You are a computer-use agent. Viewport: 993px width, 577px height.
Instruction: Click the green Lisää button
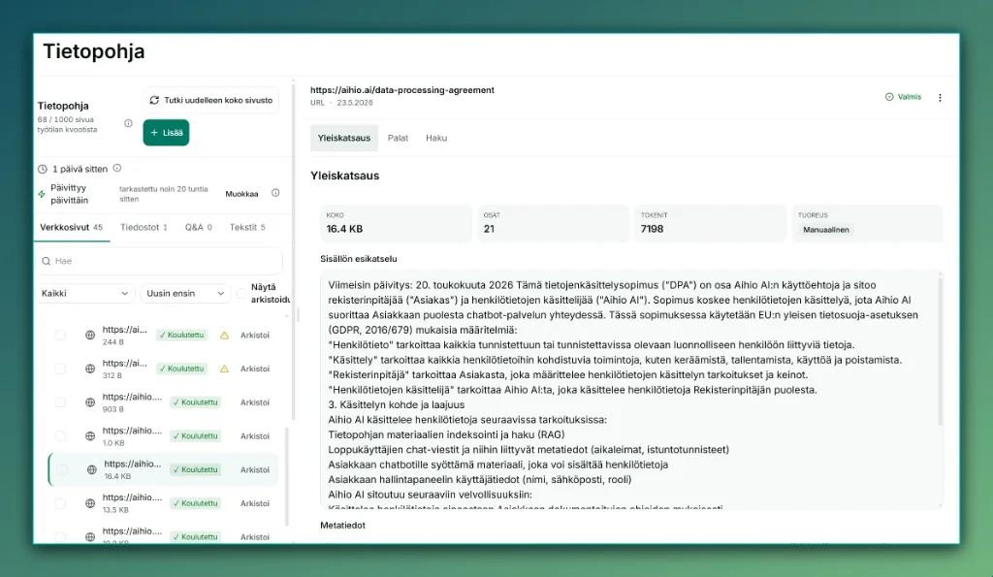tap(166, 133)
